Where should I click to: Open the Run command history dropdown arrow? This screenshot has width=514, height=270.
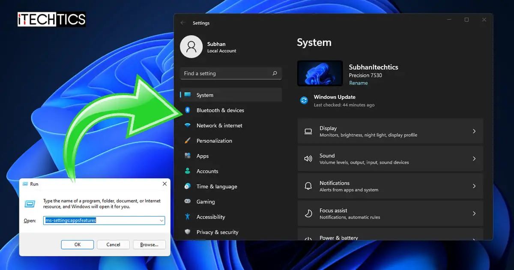click(x=161, y=221)
